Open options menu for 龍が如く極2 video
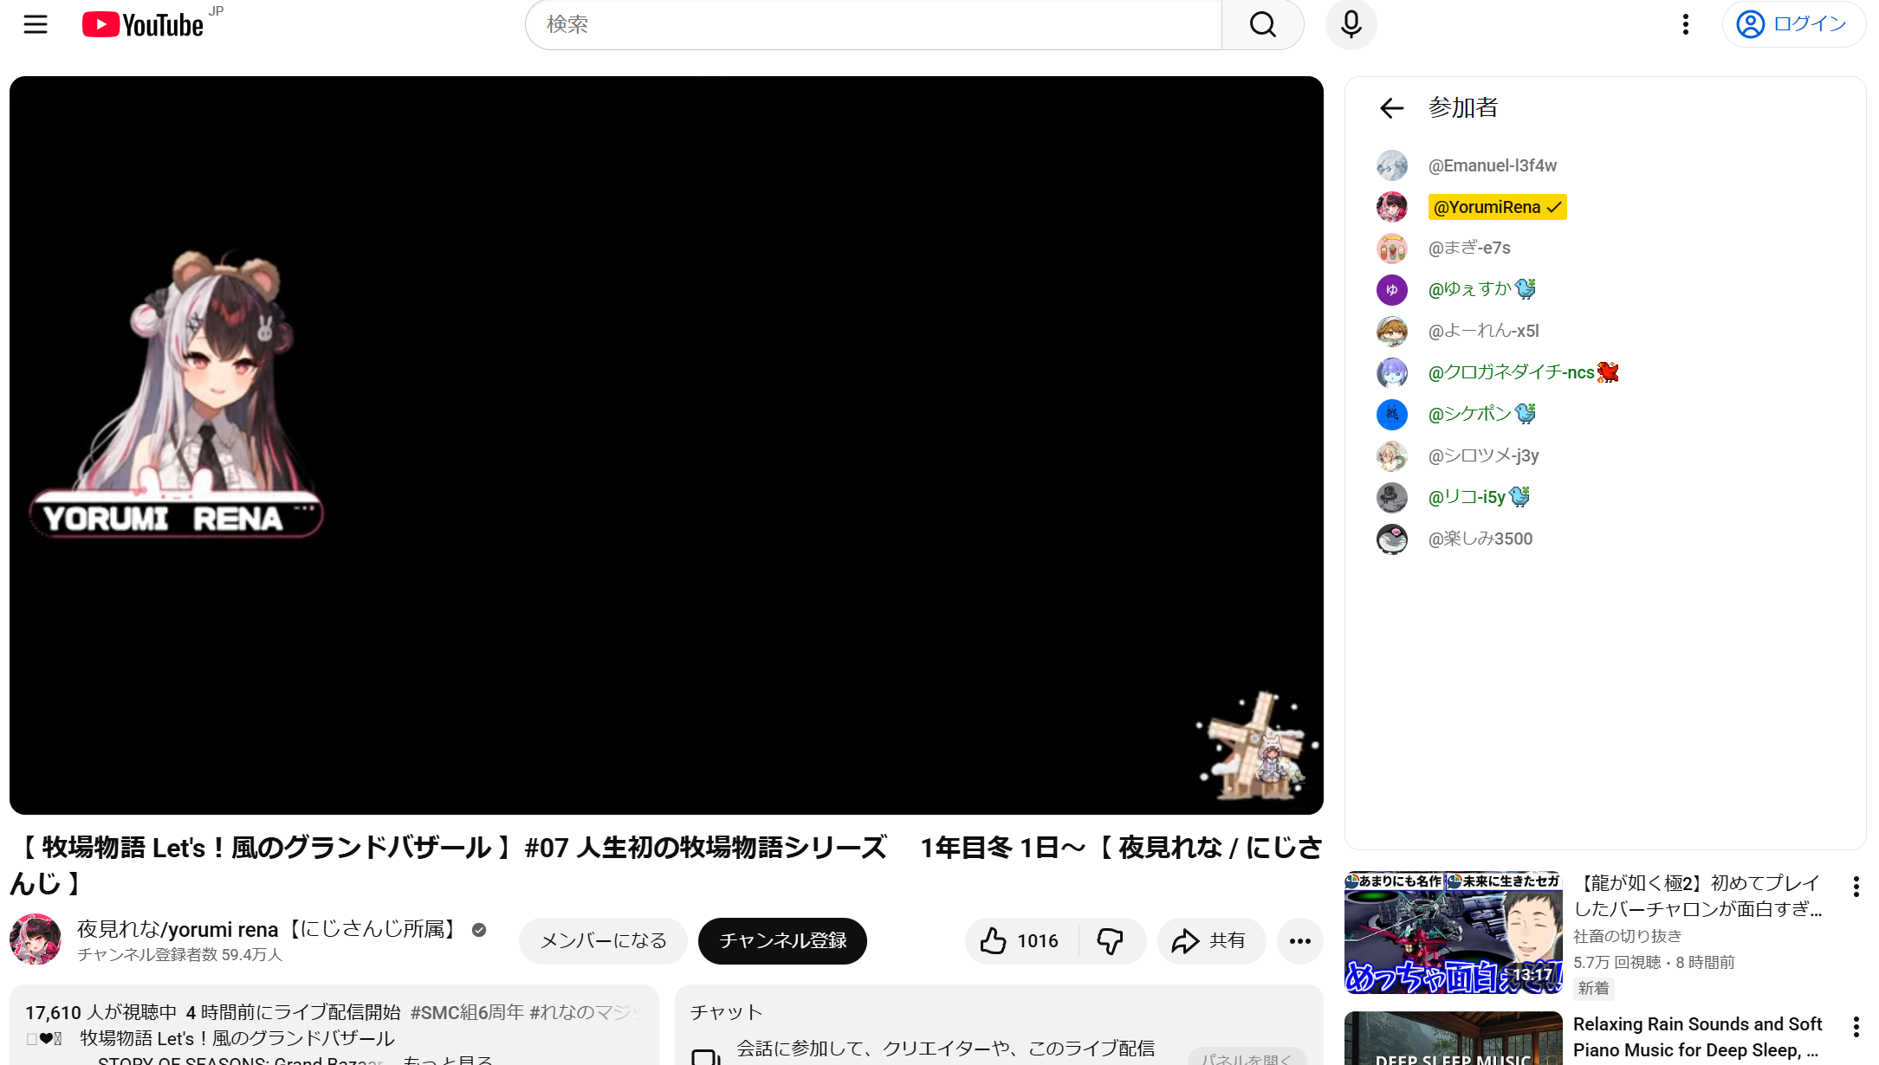 (1856, 886)
